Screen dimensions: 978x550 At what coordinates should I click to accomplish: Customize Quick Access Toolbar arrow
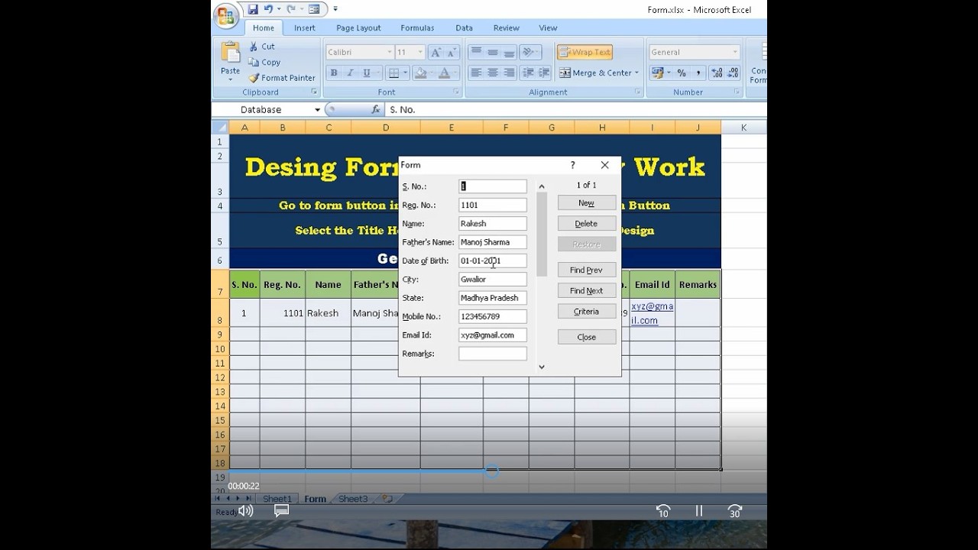[335, 9]
